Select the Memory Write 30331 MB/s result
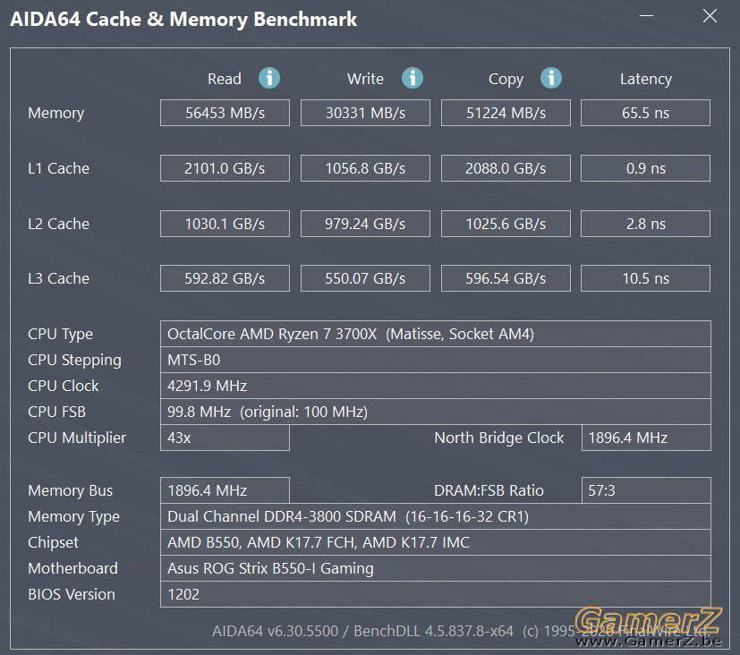The width and height of the screenshot is (740, 655). (x=365, y=113)
